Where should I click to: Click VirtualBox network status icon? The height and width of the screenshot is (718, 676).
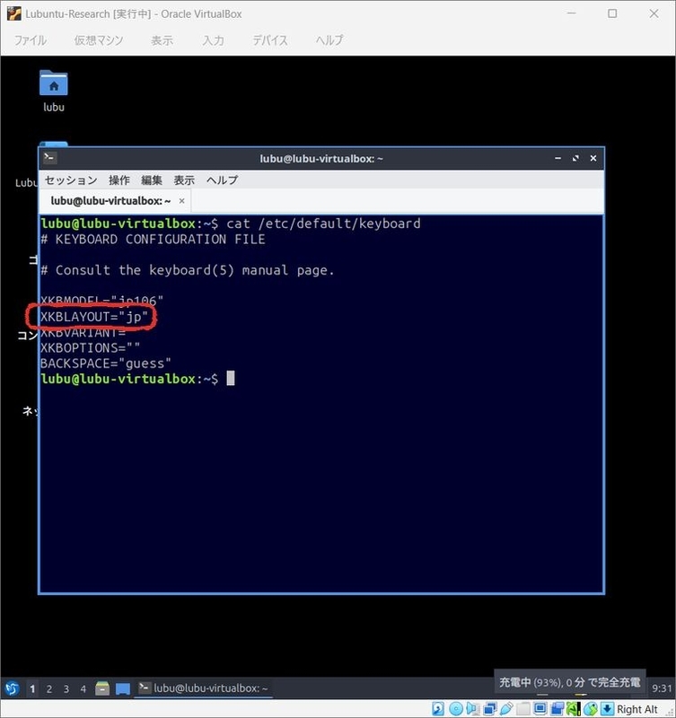[489, 708]
